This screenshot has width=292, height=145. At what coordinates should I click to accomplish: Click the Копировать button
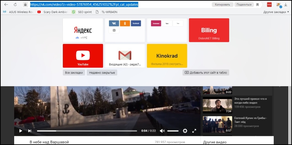pyautogui.click(x=222, y=5)
